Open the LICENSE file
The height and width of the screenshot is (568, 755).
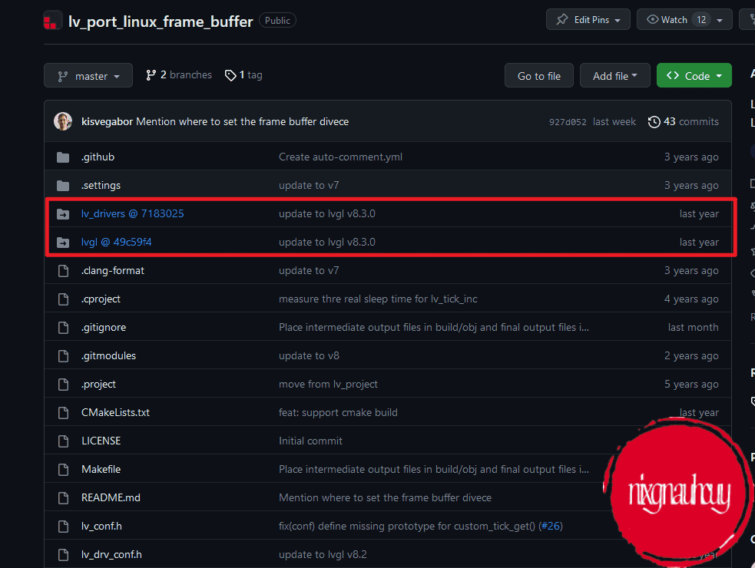pyautogui.click(x=101, y=441)
